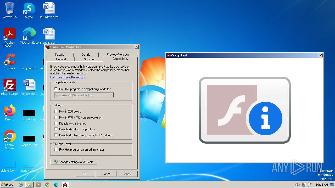The image size is (335, 188).
Task: Click Help me choose the settings link
Action: (68, 77)
